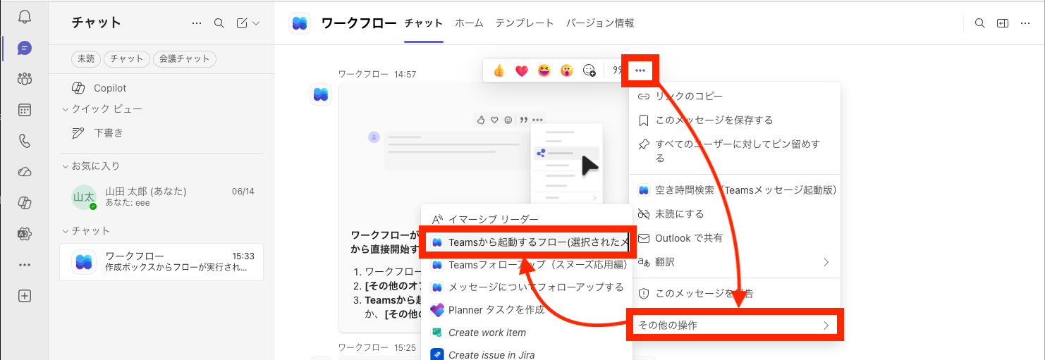1045x360 pixels.
Task: Select Teamsフォローアップ（スヌーズ応用編）
Action: click(527, 265)
